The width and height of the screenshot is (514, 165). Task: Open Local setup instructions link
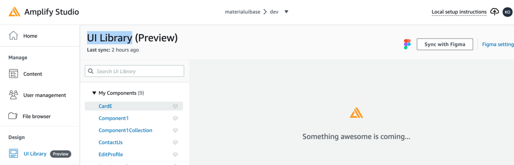(459, 12)
